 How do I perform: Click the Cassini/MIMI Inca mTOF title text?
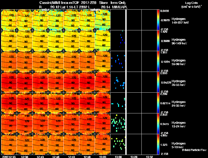(59, 3)
